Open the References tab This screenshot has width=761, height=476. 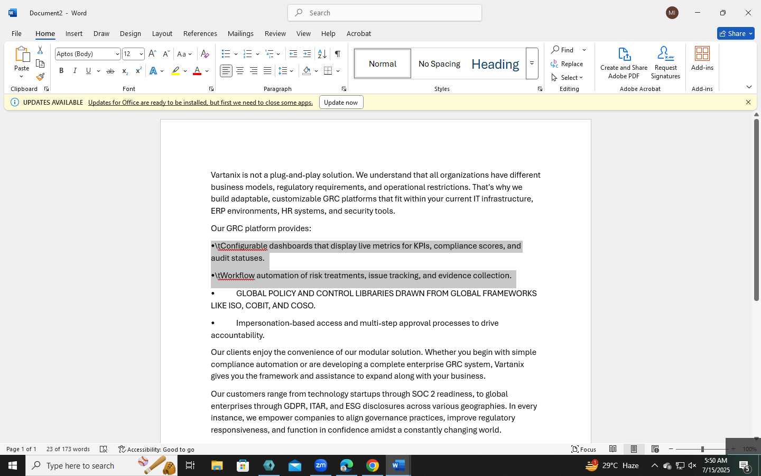coord(200,33)
